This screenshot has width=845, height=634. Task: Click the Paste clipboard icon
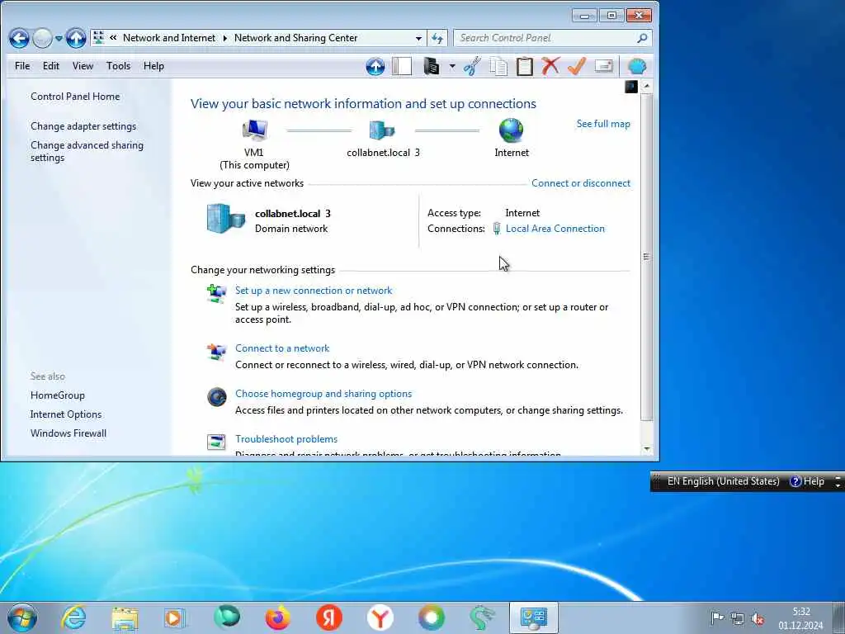coord(524,66)
